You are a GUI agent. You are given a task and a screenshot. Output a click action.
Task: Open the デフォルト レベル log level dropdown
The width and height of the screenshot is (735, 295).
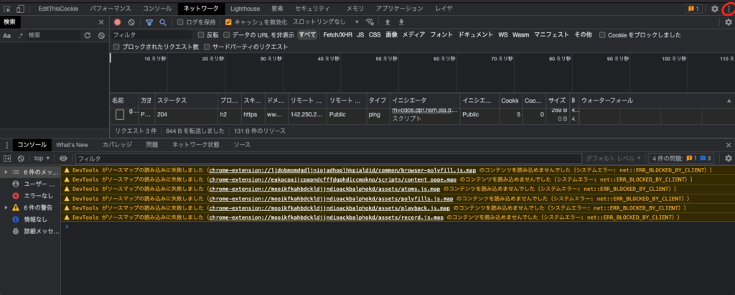pyautogui.click(x=614, y=158)
